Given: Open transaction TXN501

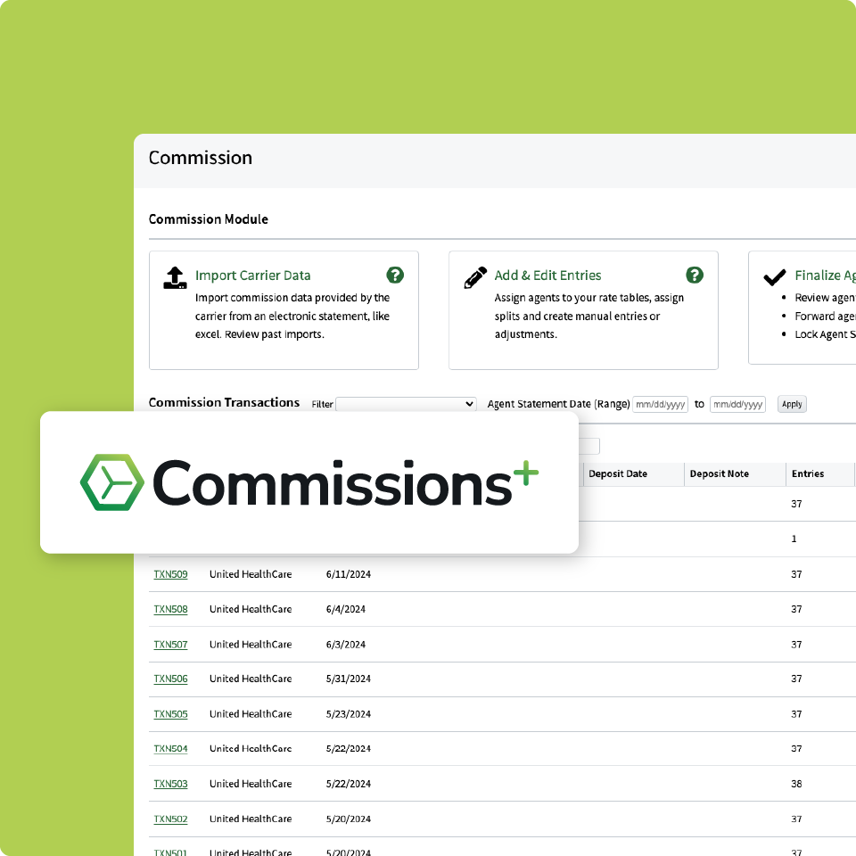Looking at the screenshot, I should point(170,852).
